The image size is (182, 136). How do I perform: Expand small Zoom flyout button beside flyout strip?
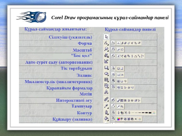click(x=113, y=49)
